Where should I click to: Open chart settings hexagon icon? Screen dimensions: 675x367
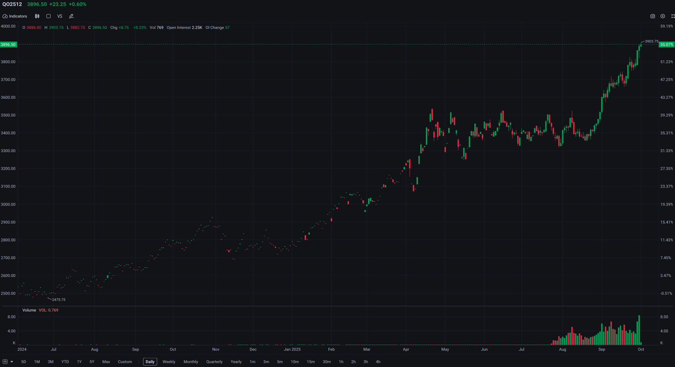point(663,16)
